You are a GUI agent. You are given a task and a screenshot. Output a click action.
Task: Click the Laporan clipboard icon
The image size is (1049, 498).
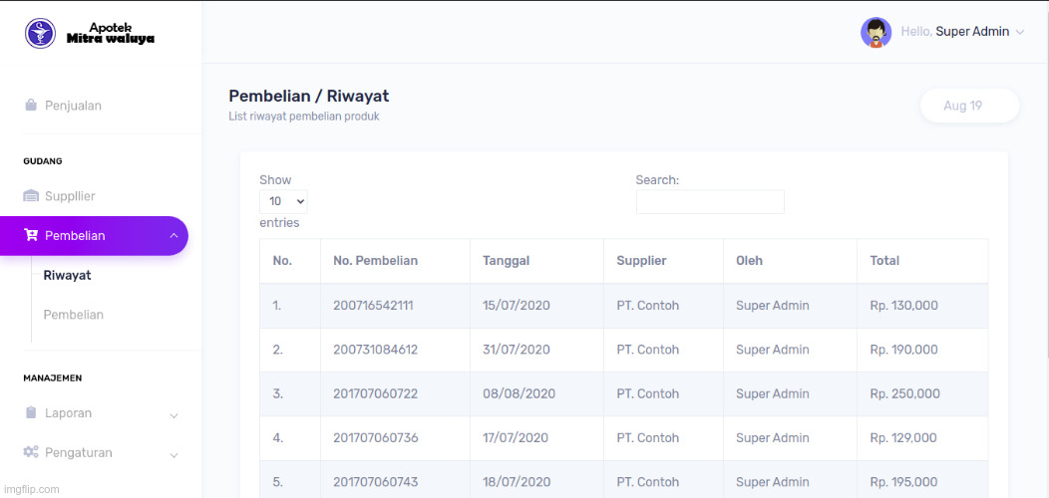31,413
